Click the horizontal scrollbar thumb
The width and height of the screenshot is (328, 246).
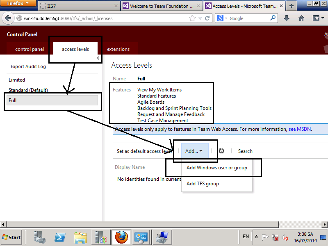(142, 224)
